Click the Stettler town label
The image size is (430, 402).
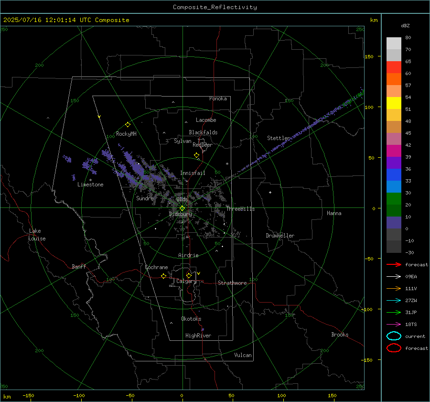(x=279, y=138)
